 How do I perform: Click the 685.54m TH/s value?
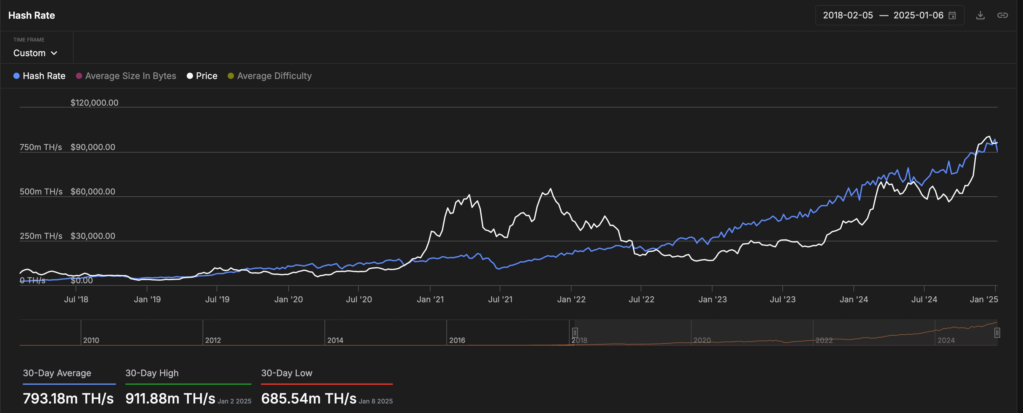point(309,398)
